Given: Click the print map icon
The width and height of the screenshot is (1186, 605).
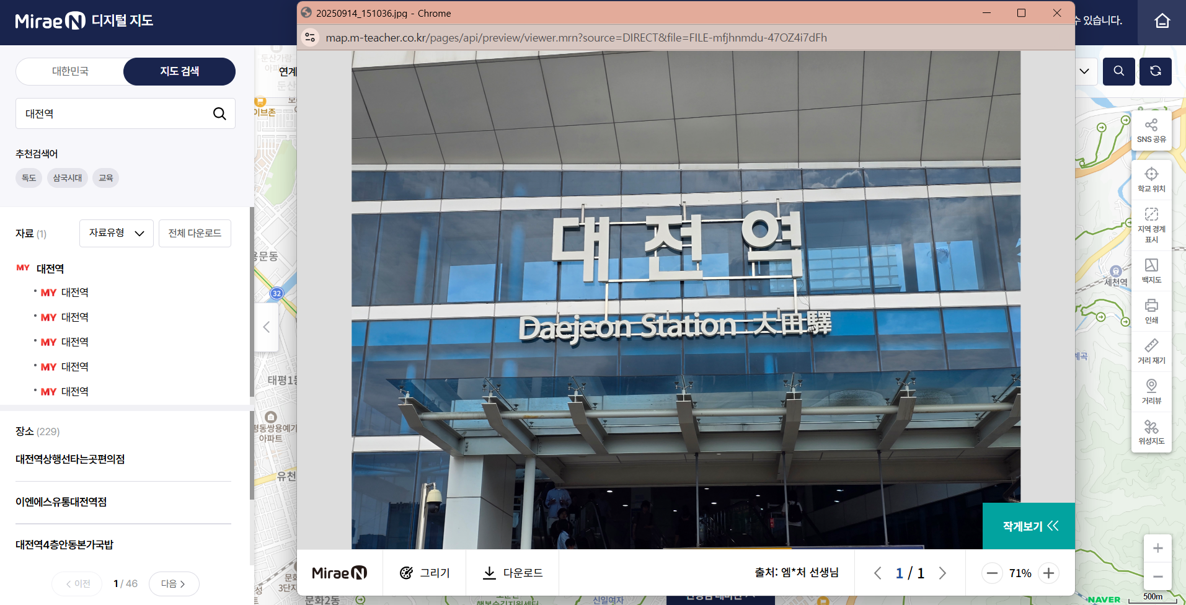Looking at the screenshot, I should 1151,311.
